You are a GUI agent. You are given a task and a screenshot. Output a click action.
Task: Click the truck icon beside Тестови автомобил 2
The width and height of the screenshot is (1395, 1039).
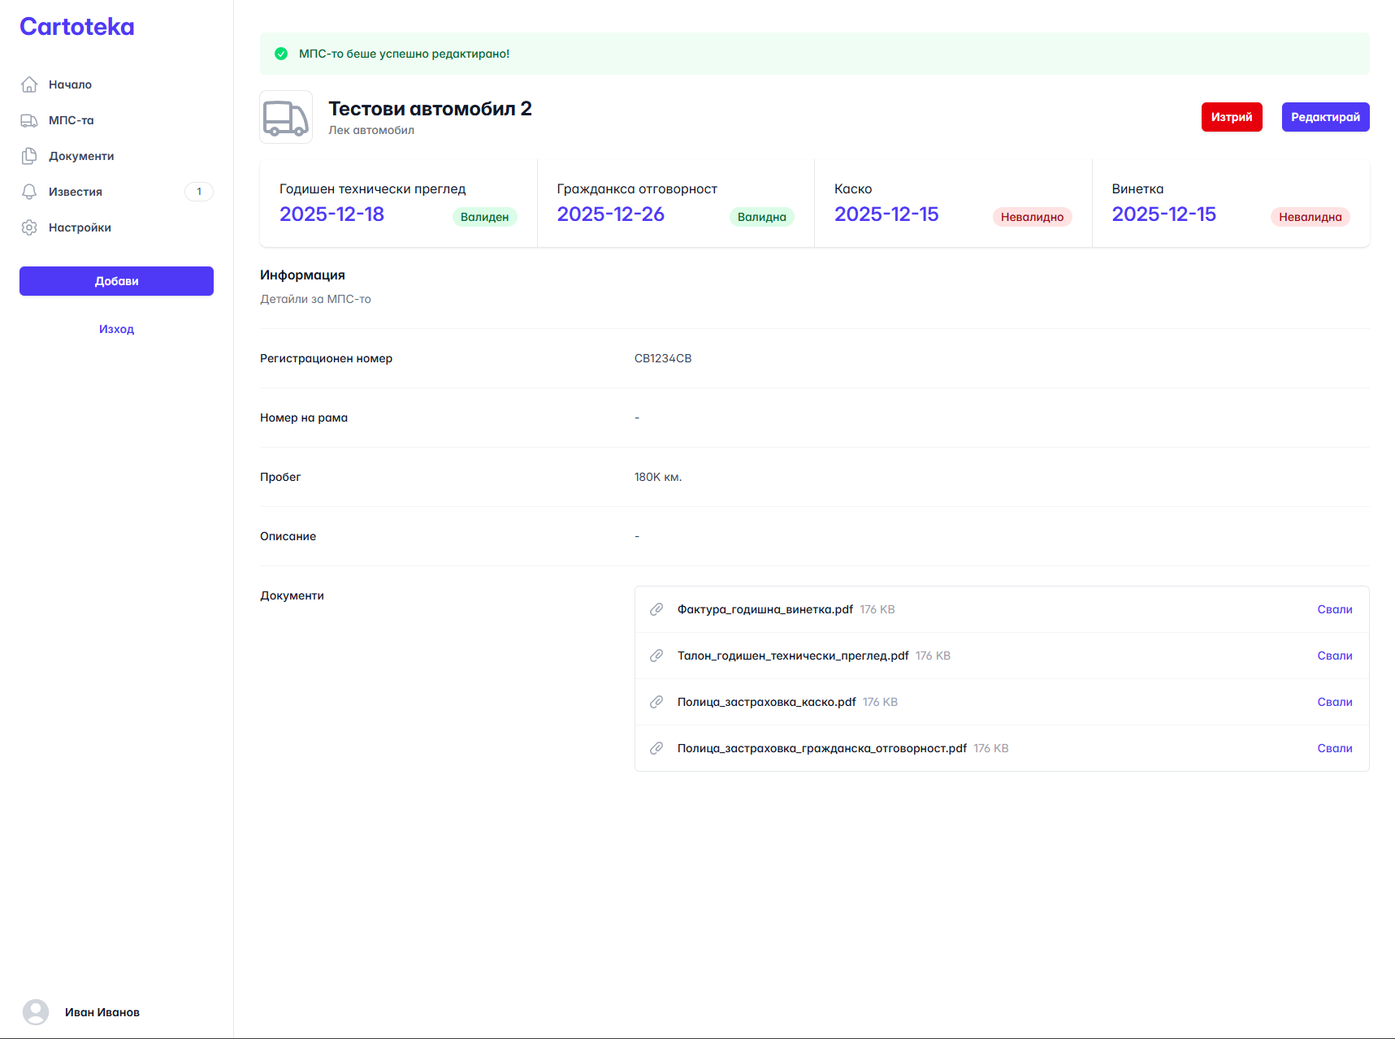point(285,117)
